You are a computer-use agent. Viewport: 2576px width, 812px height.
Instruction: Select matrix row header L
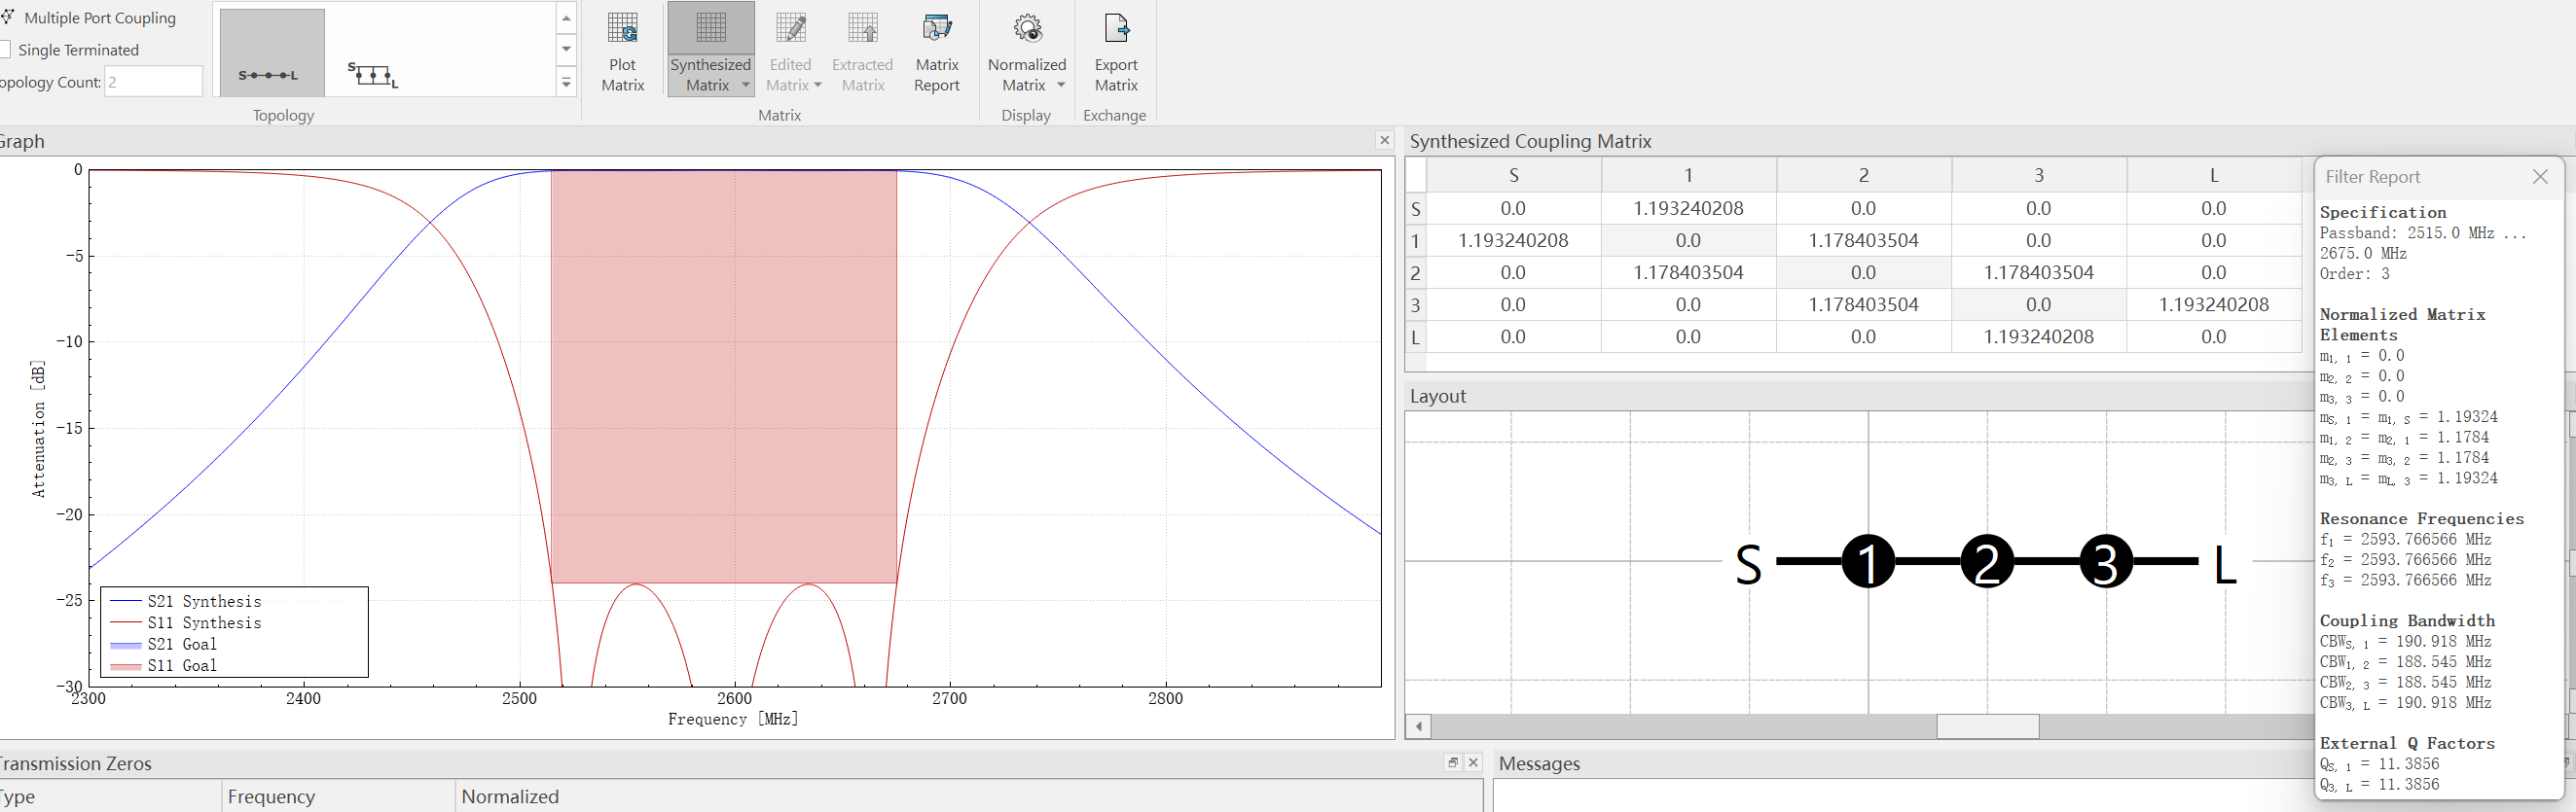1416,336
